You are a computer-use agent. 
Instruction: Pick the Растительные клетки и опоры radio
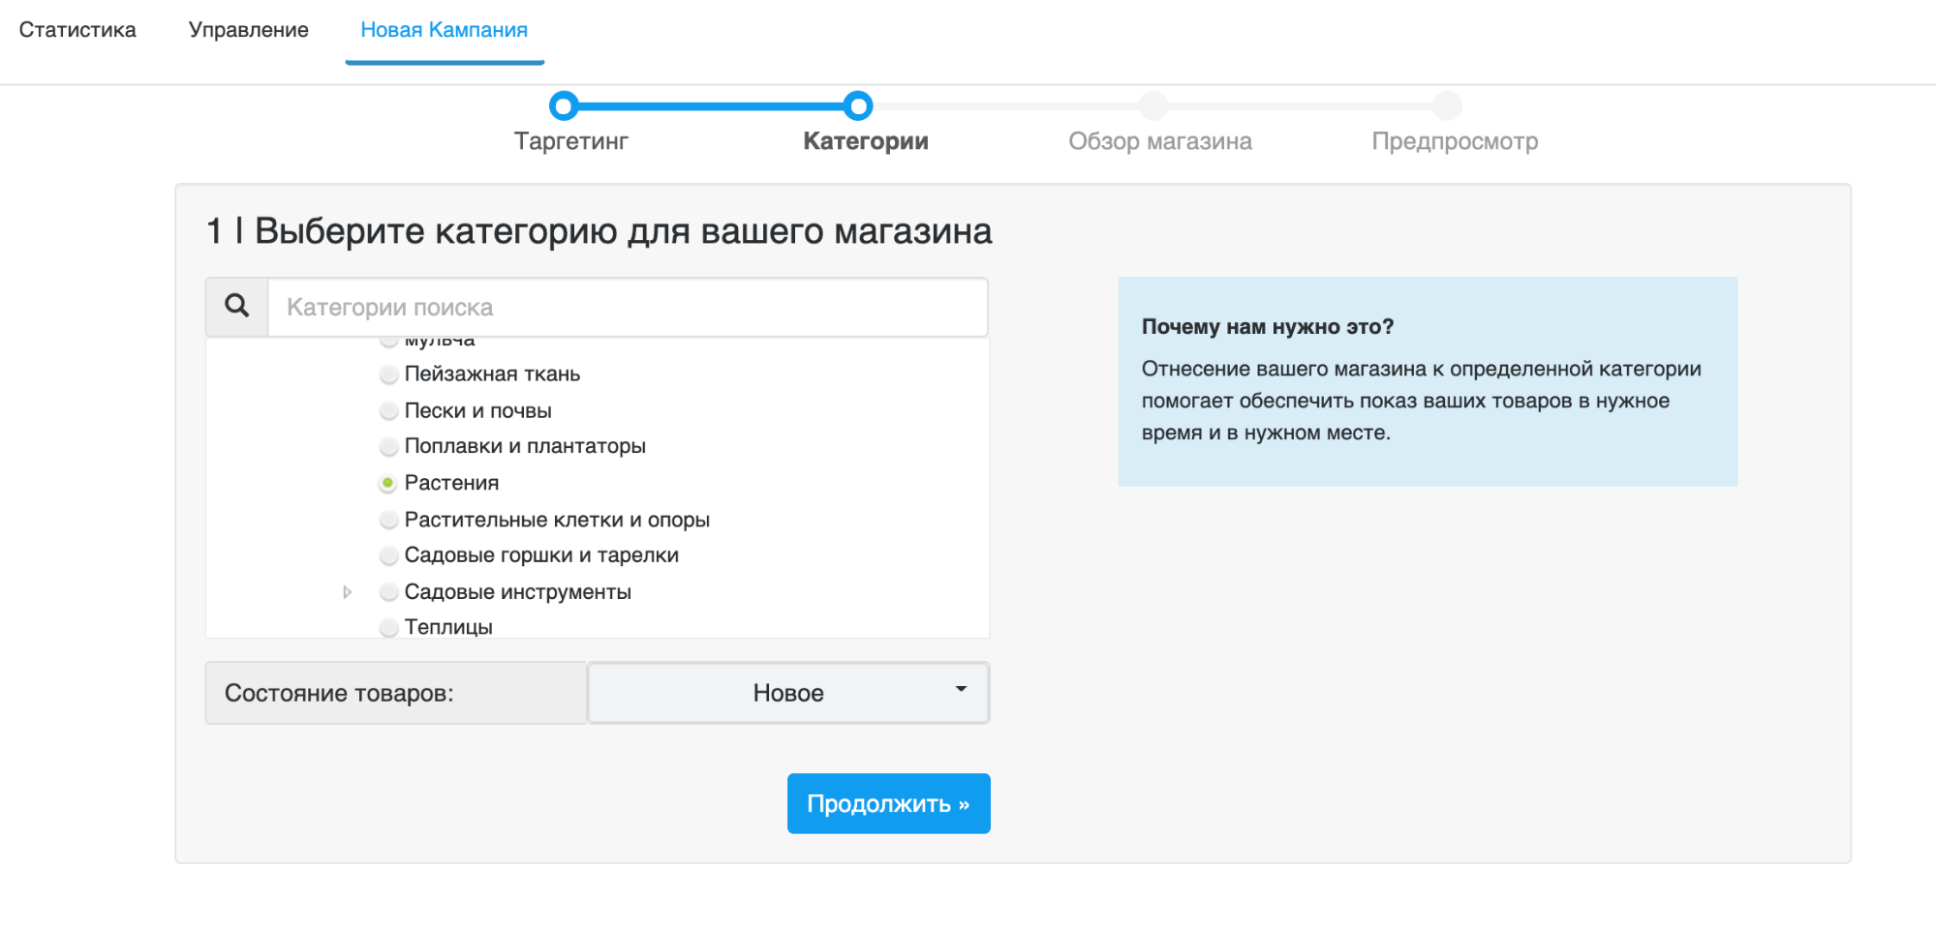pos(388,521)
